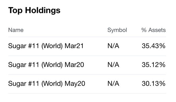The width and height of the screenshot is (176, 102).
Task: Click the 30.13% assets value
Action: (153, 84)
